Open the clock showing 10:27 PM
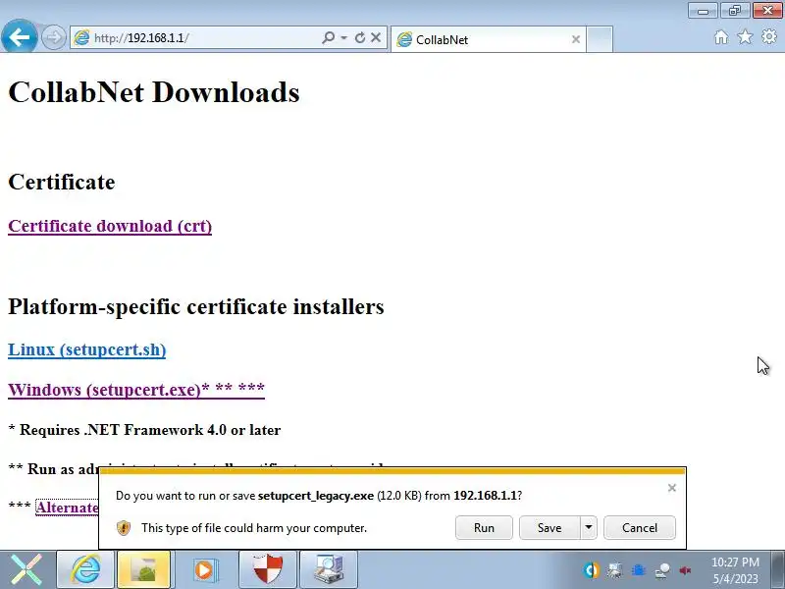Viewport: 785px width, 589px height. pos(735,570)
